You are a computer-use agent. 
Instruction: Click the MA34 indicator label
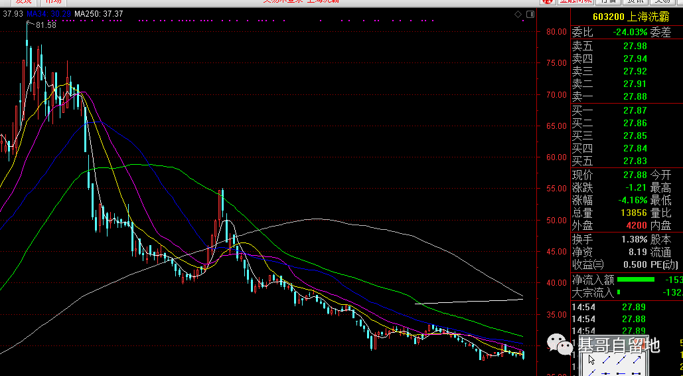click(x=51, y=14)
